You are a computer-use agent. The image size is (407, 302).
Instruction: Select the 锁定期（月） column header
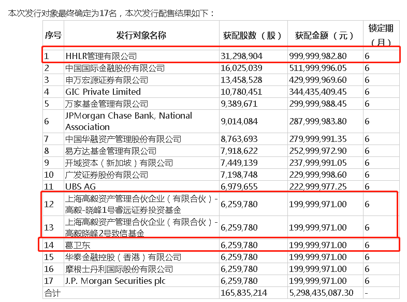(x=381, y=35)
